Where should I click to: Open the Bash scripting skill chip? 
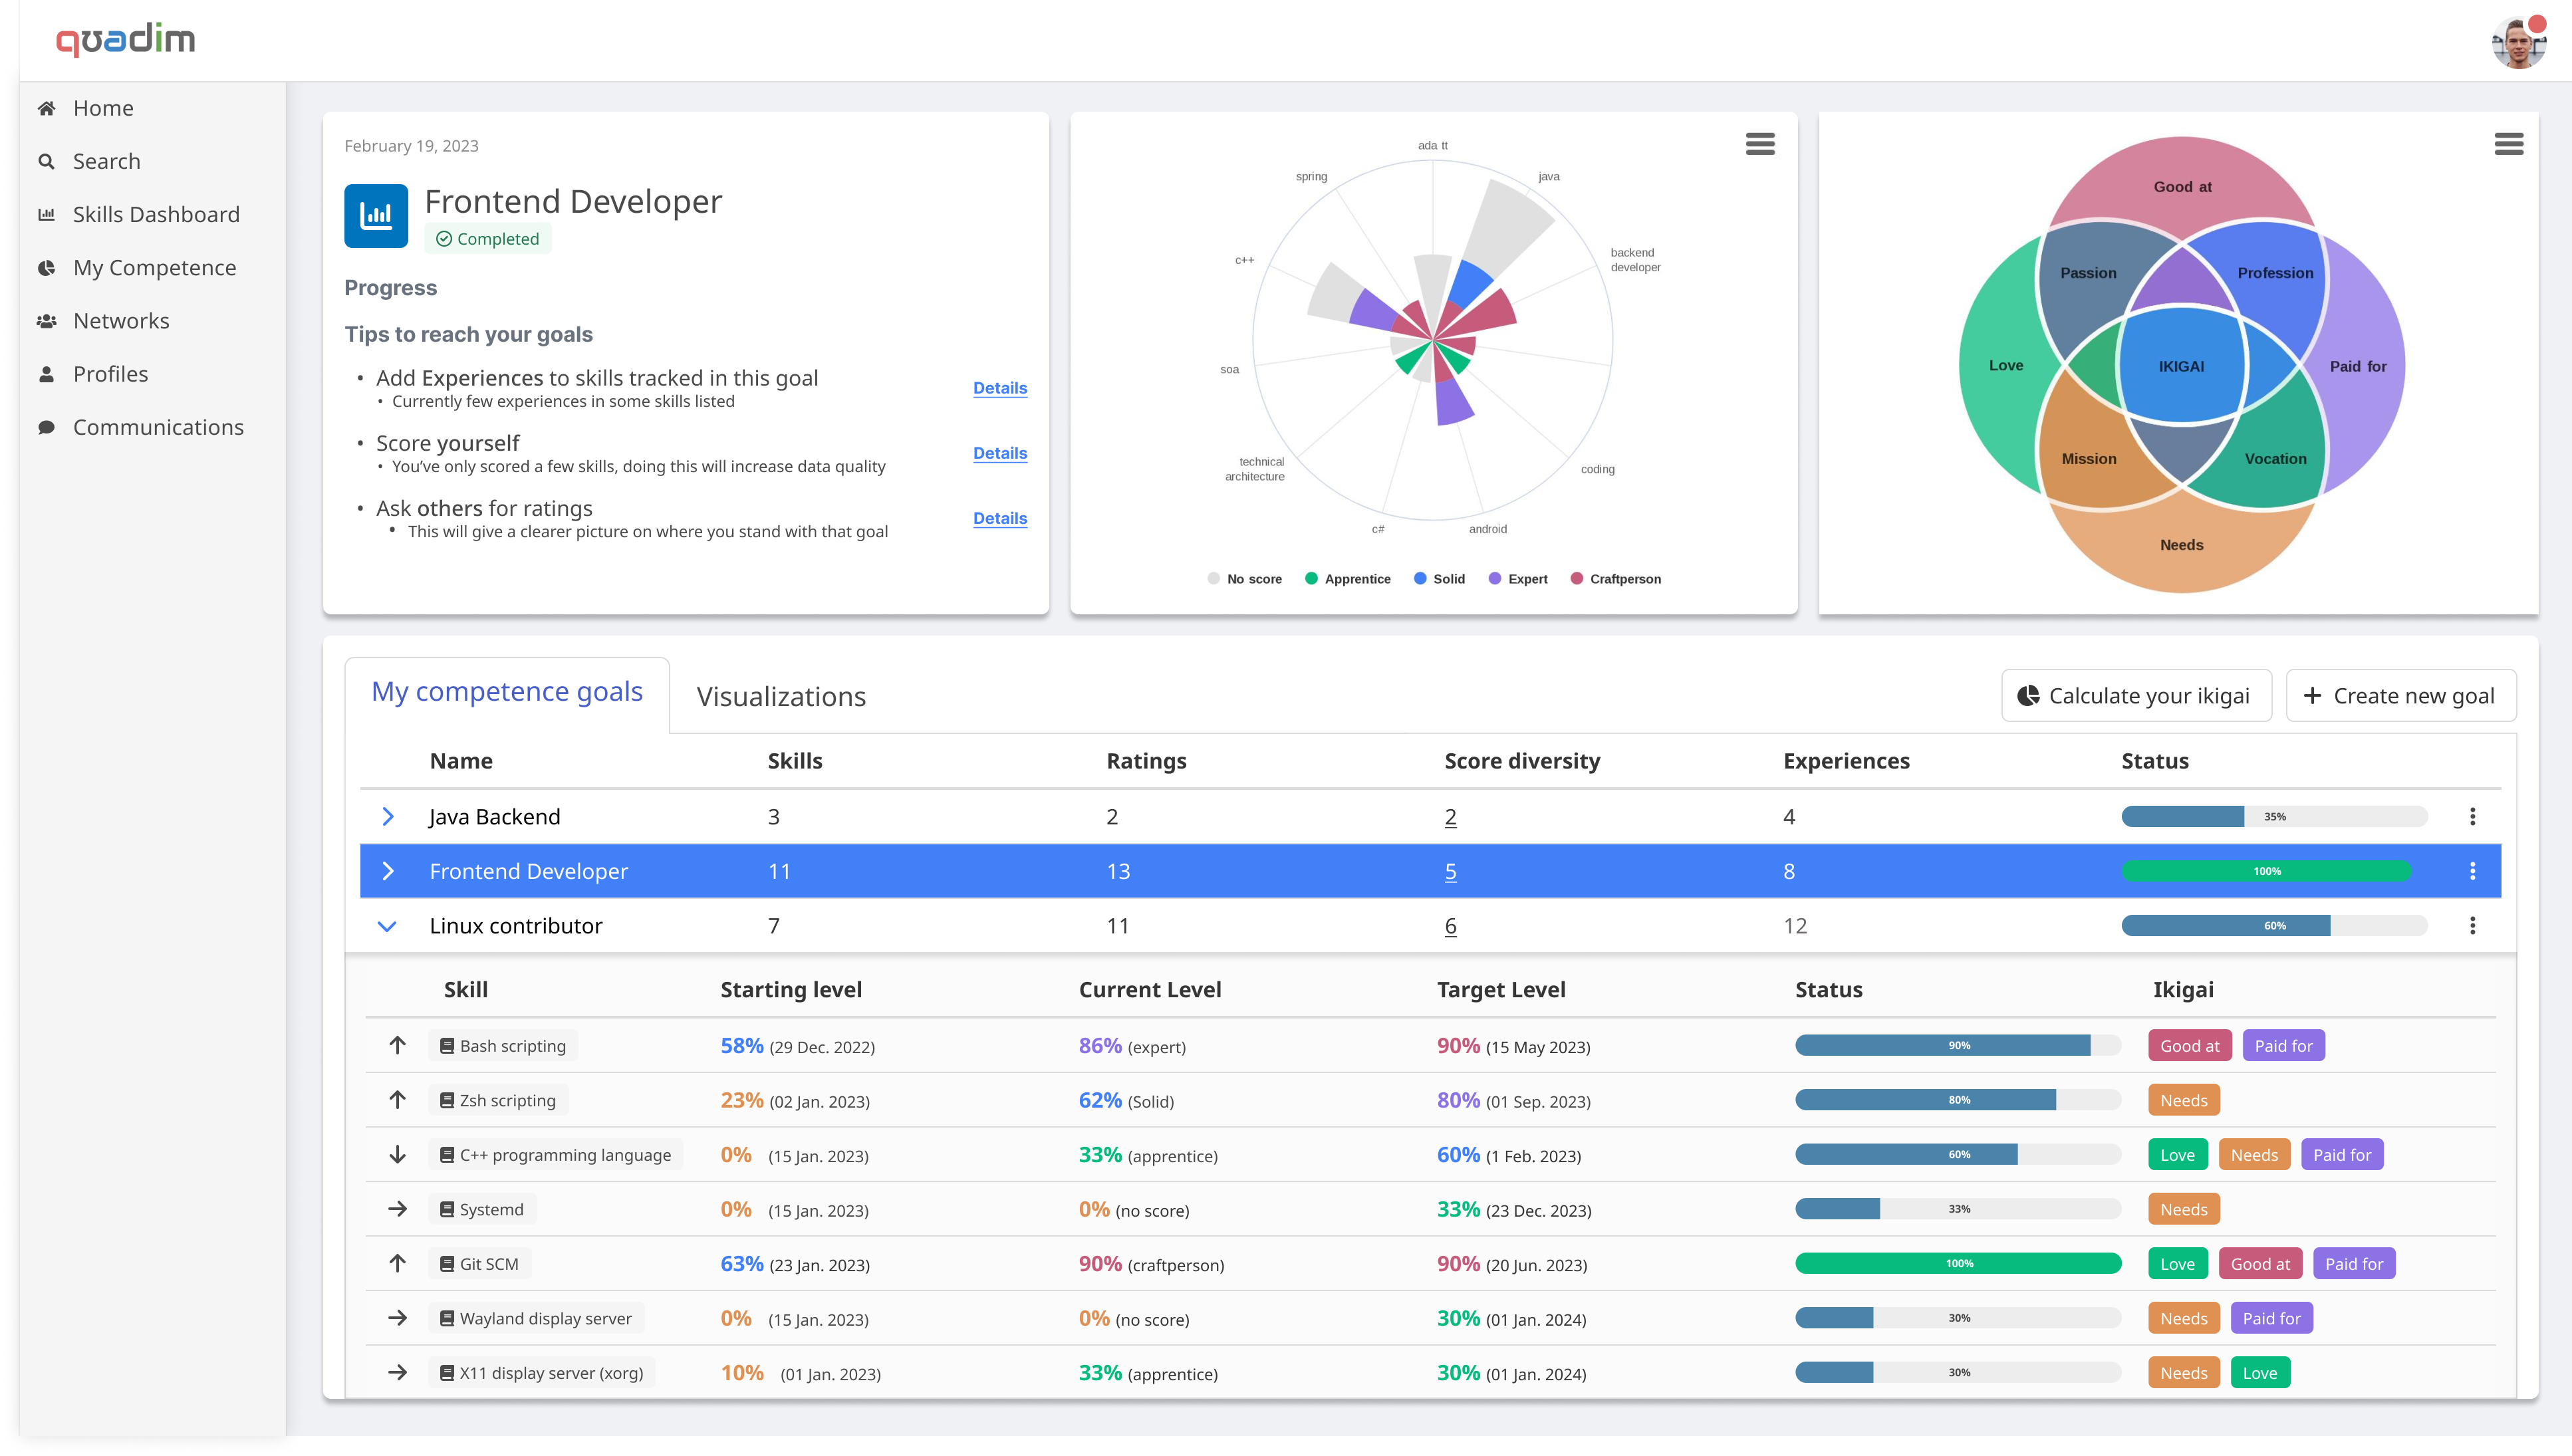(503, 1046)
